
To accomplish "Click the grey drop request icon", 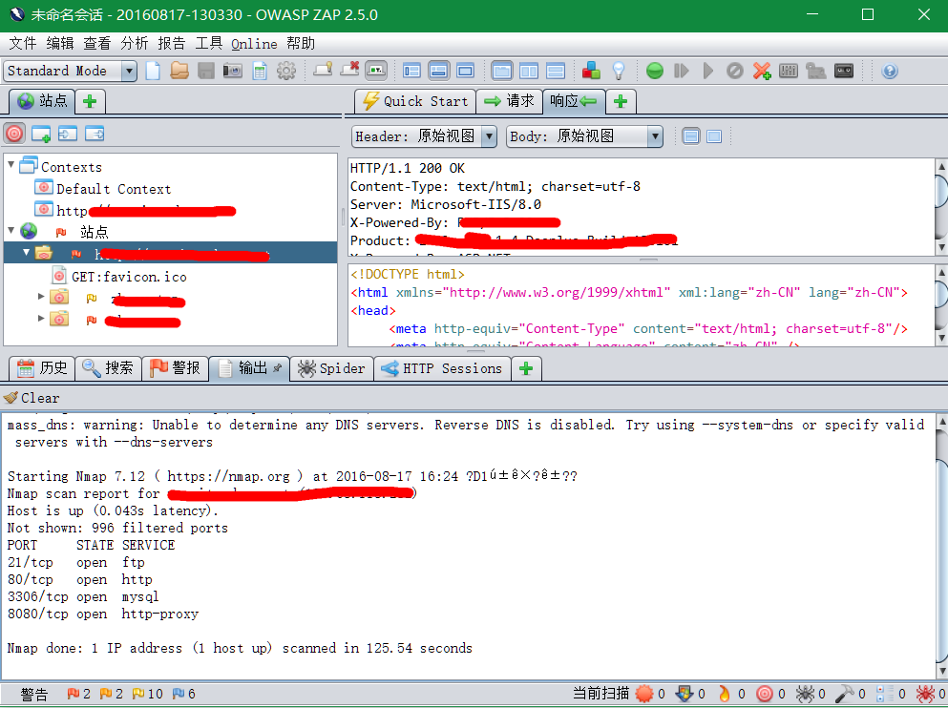I will 734,71.
